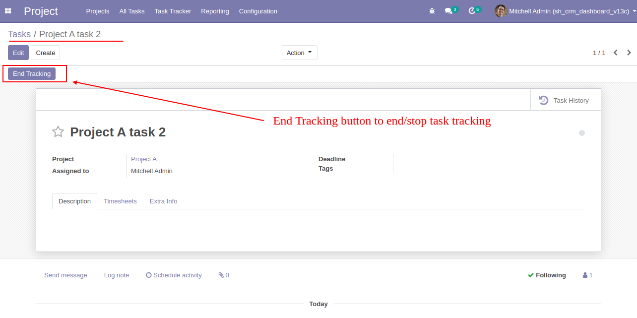
Task: Open activities clock icon with badge 5
Action: click(474, 10)
